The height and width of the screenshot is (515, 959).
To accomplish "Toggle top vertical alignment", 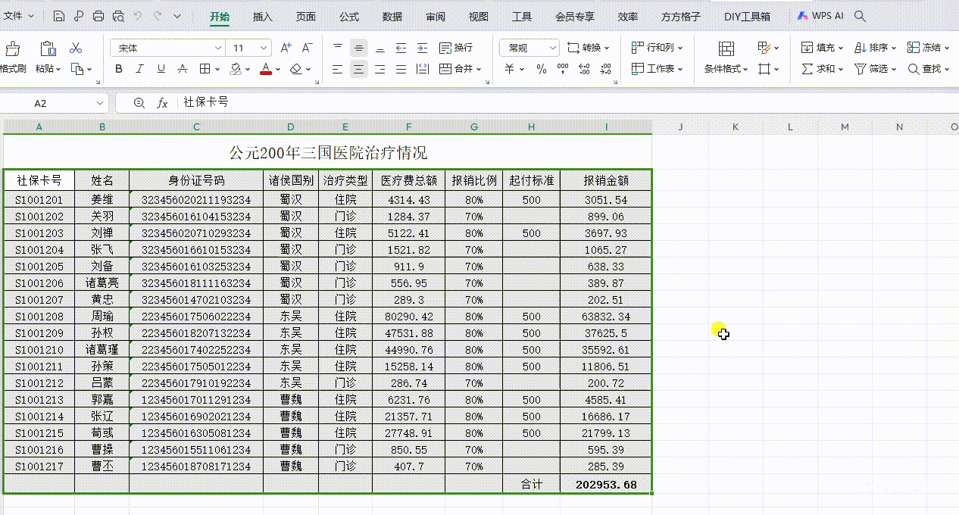I will pyautogui.click(x=338, y=48).
